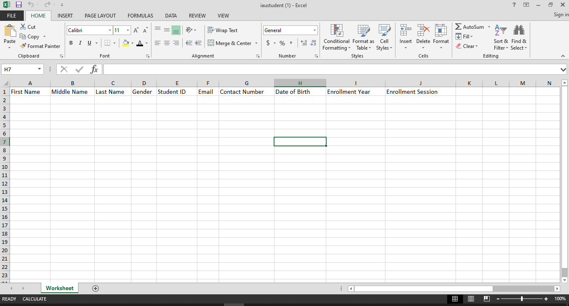Align text to the right
Viewport: 569px width, 306px height.
176,43
